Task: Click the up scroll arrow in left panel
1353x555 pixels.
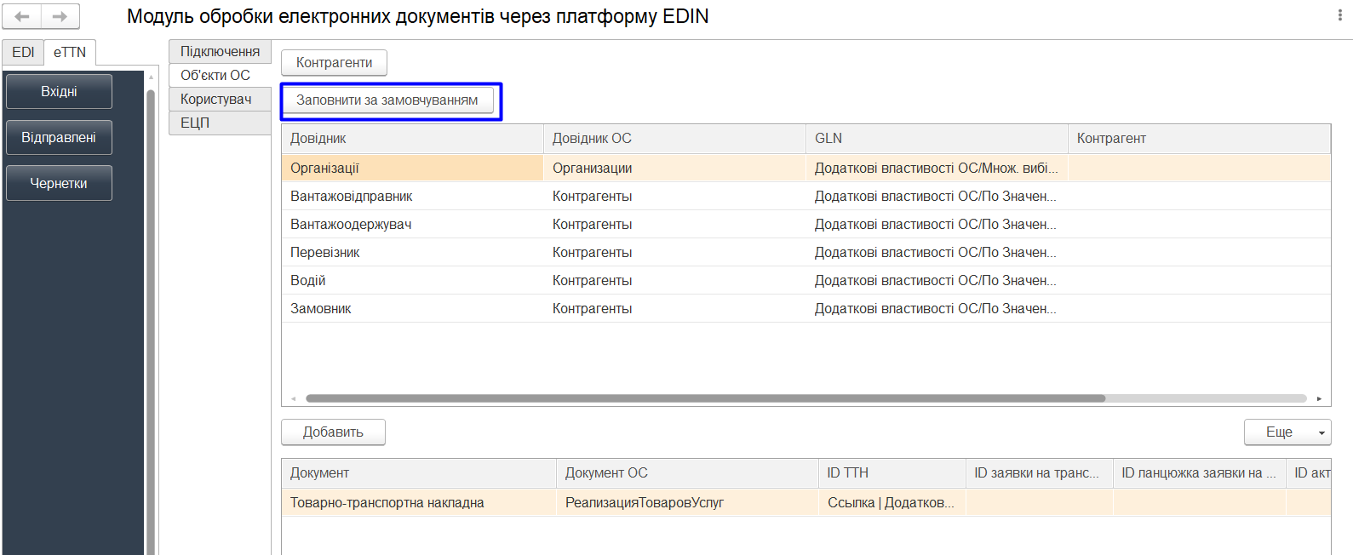Action: pos(151,77)
